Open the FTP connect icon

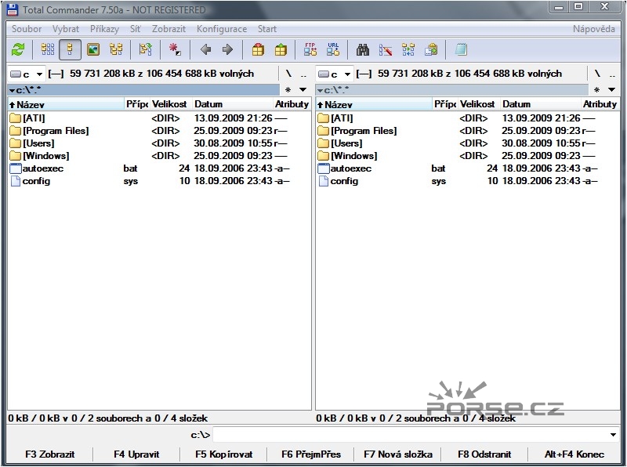(310, 49)
